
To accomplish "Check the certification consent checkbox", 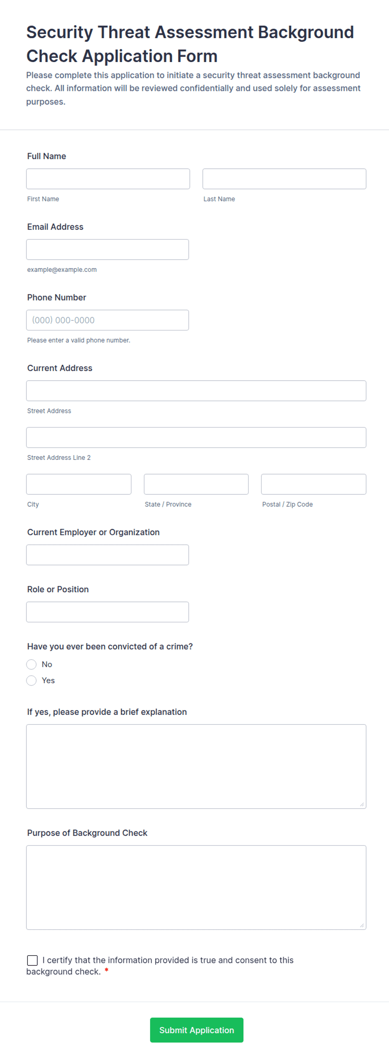I will (32, 960).
